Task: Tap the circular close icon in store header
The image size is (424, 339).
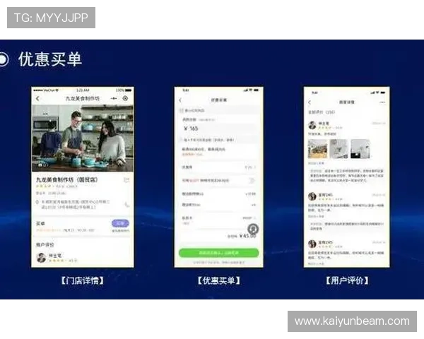Action: pyautogui.click(x=125, y=98)
